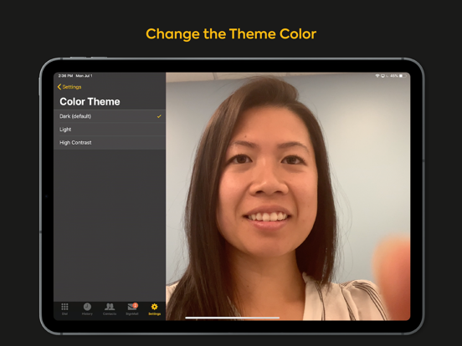Image resolution: width=462 pixels, height=346 pixels.
Task: Click the red SignMail notification badge
Action: (136, 305)
